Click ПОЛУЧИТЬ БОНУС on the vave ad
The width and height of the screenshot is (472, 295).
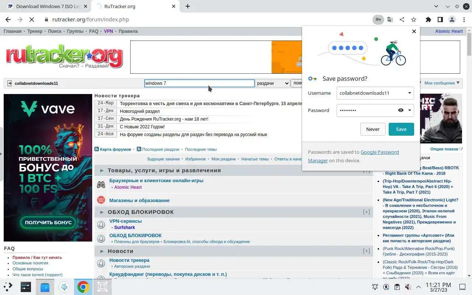(x=48, y=222)
